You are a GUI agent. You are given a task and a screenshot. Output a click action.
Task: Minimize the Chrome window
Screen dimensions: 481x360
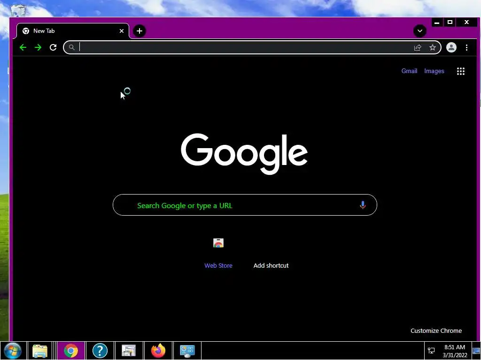point(437,22)
